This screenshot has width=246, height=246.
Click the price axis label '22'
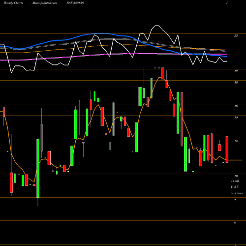(x=236, y=36)
